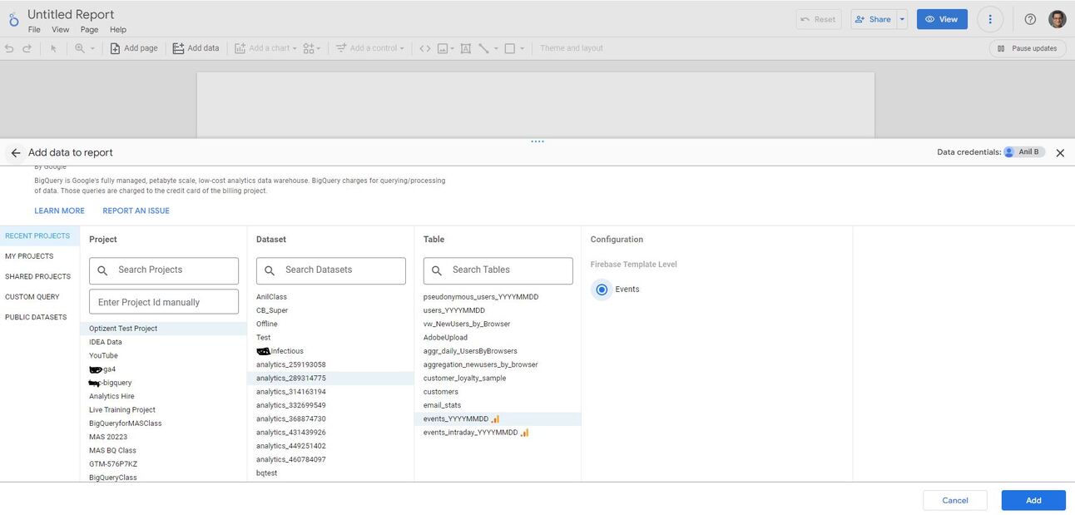Click the LEARN MORE link
The width and height of the screenshot is (1075, 515).
coord(58,210)
